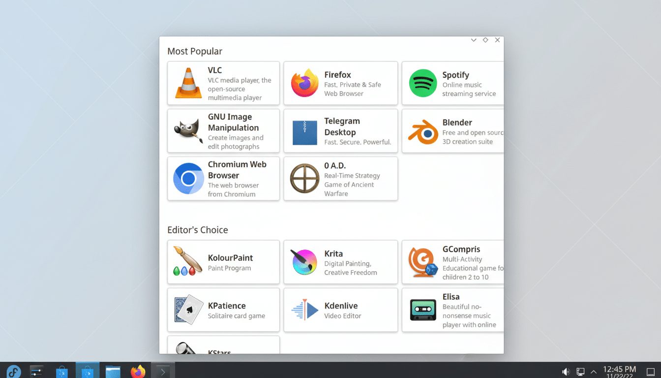Click the VLC traffic cone icon
661x378 pixels.
187,83
